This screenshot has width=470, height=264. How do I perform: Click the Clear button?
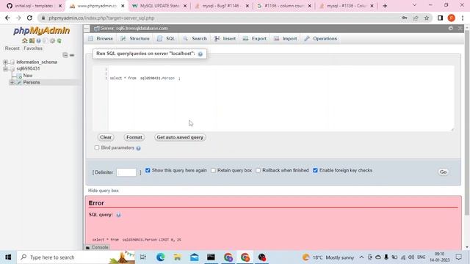[106, 137]
